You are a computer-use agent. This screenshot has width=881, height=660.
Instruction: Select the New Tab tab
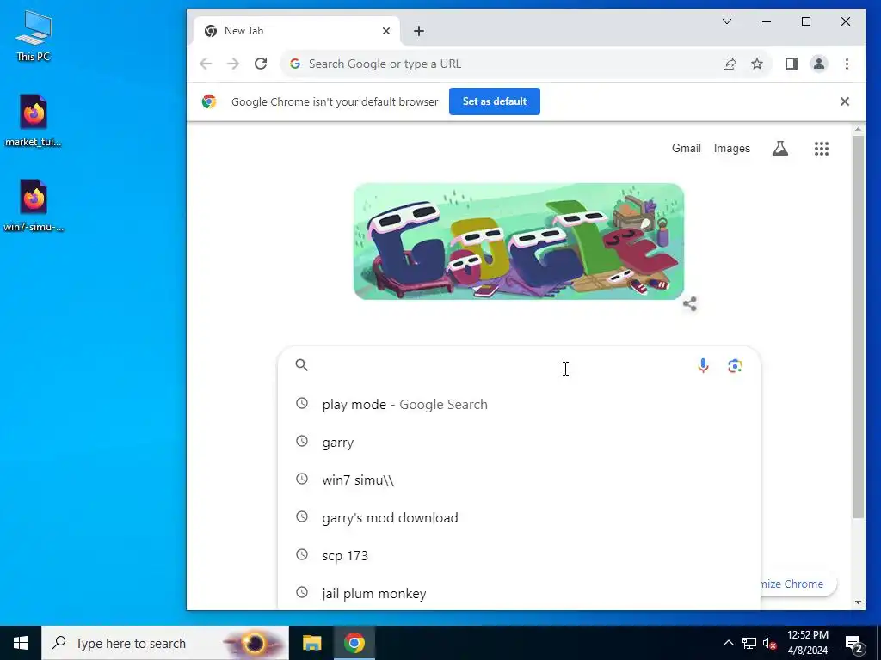pyautogui.click(x=296, y=31)
